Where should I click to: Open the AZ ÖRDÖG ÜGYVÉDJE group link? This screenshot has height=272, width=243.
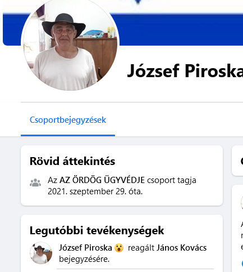click(102, 180)
